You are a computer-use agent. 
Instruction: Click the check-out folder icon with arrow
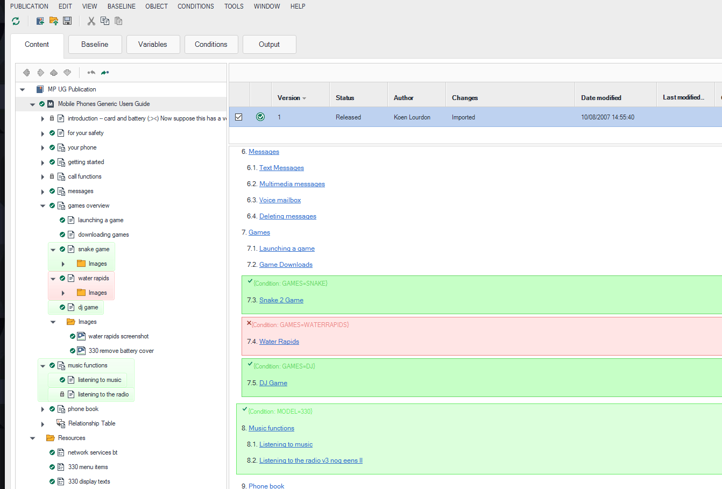[53, 20]
